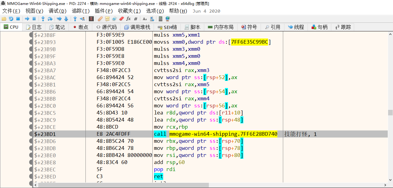Toggle breakpoint bullet at $+23BED

(31, 176)
